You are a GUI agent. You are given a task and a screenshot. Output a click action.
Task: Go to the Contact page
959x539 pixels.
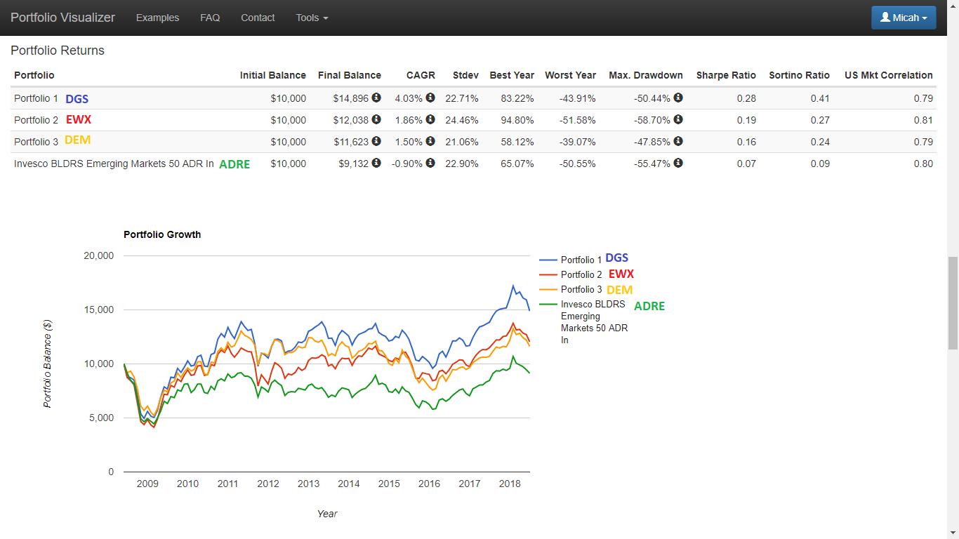point(258,18)
